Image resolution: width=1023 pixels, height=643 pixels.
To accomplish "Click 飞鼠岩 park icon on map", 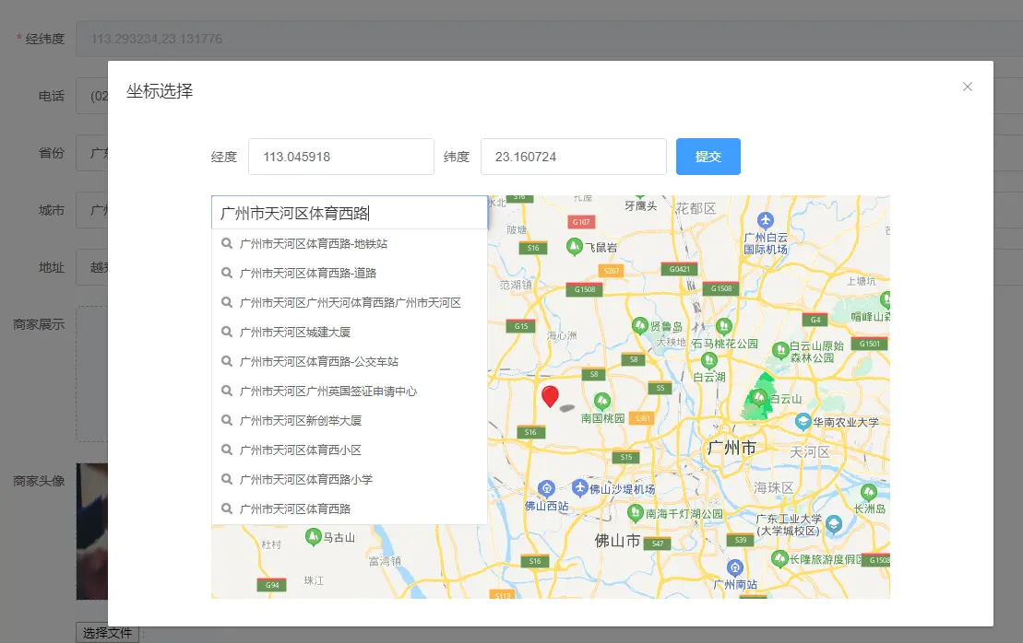I will 574,246.
